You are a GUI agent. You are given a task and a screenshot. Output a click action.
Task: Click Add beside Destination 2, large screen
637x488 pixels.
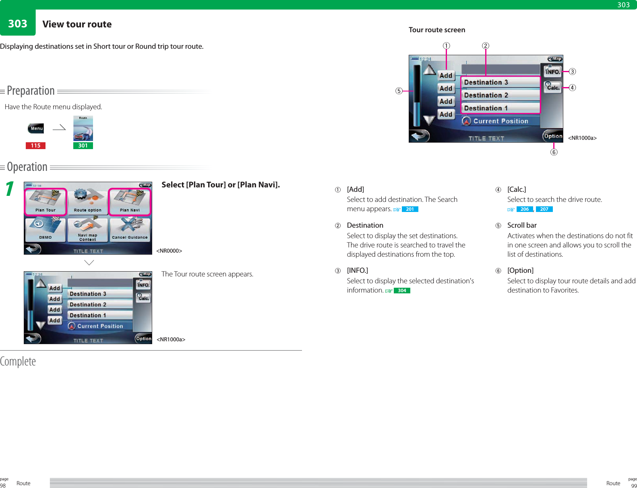[446, 88]
